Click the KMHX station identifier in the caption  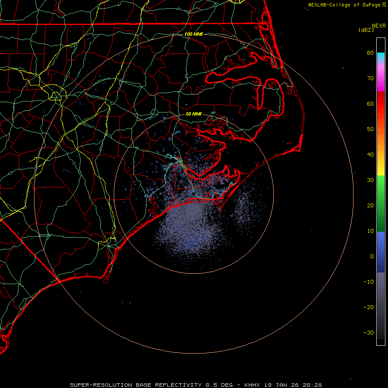tap(252, 385)
